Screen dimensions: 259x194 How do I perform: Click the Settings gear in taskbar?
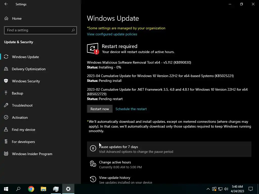(x=68, y=189)
